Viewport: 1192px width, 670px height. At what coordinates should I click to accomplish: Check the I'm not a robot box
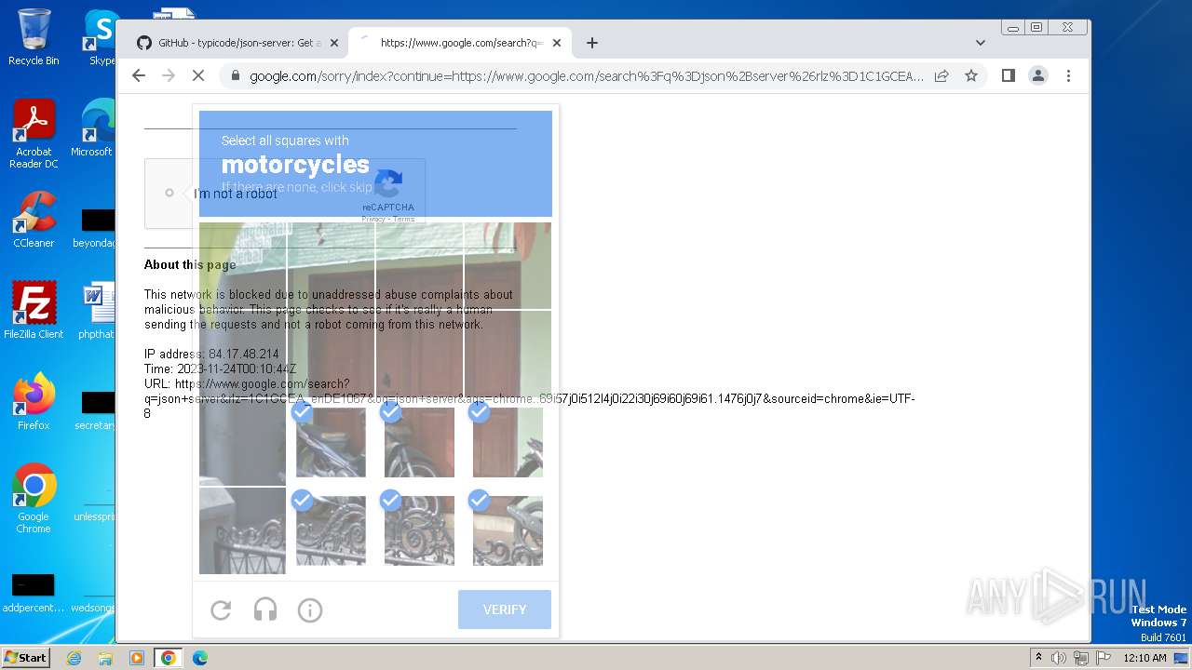(169, 193)
